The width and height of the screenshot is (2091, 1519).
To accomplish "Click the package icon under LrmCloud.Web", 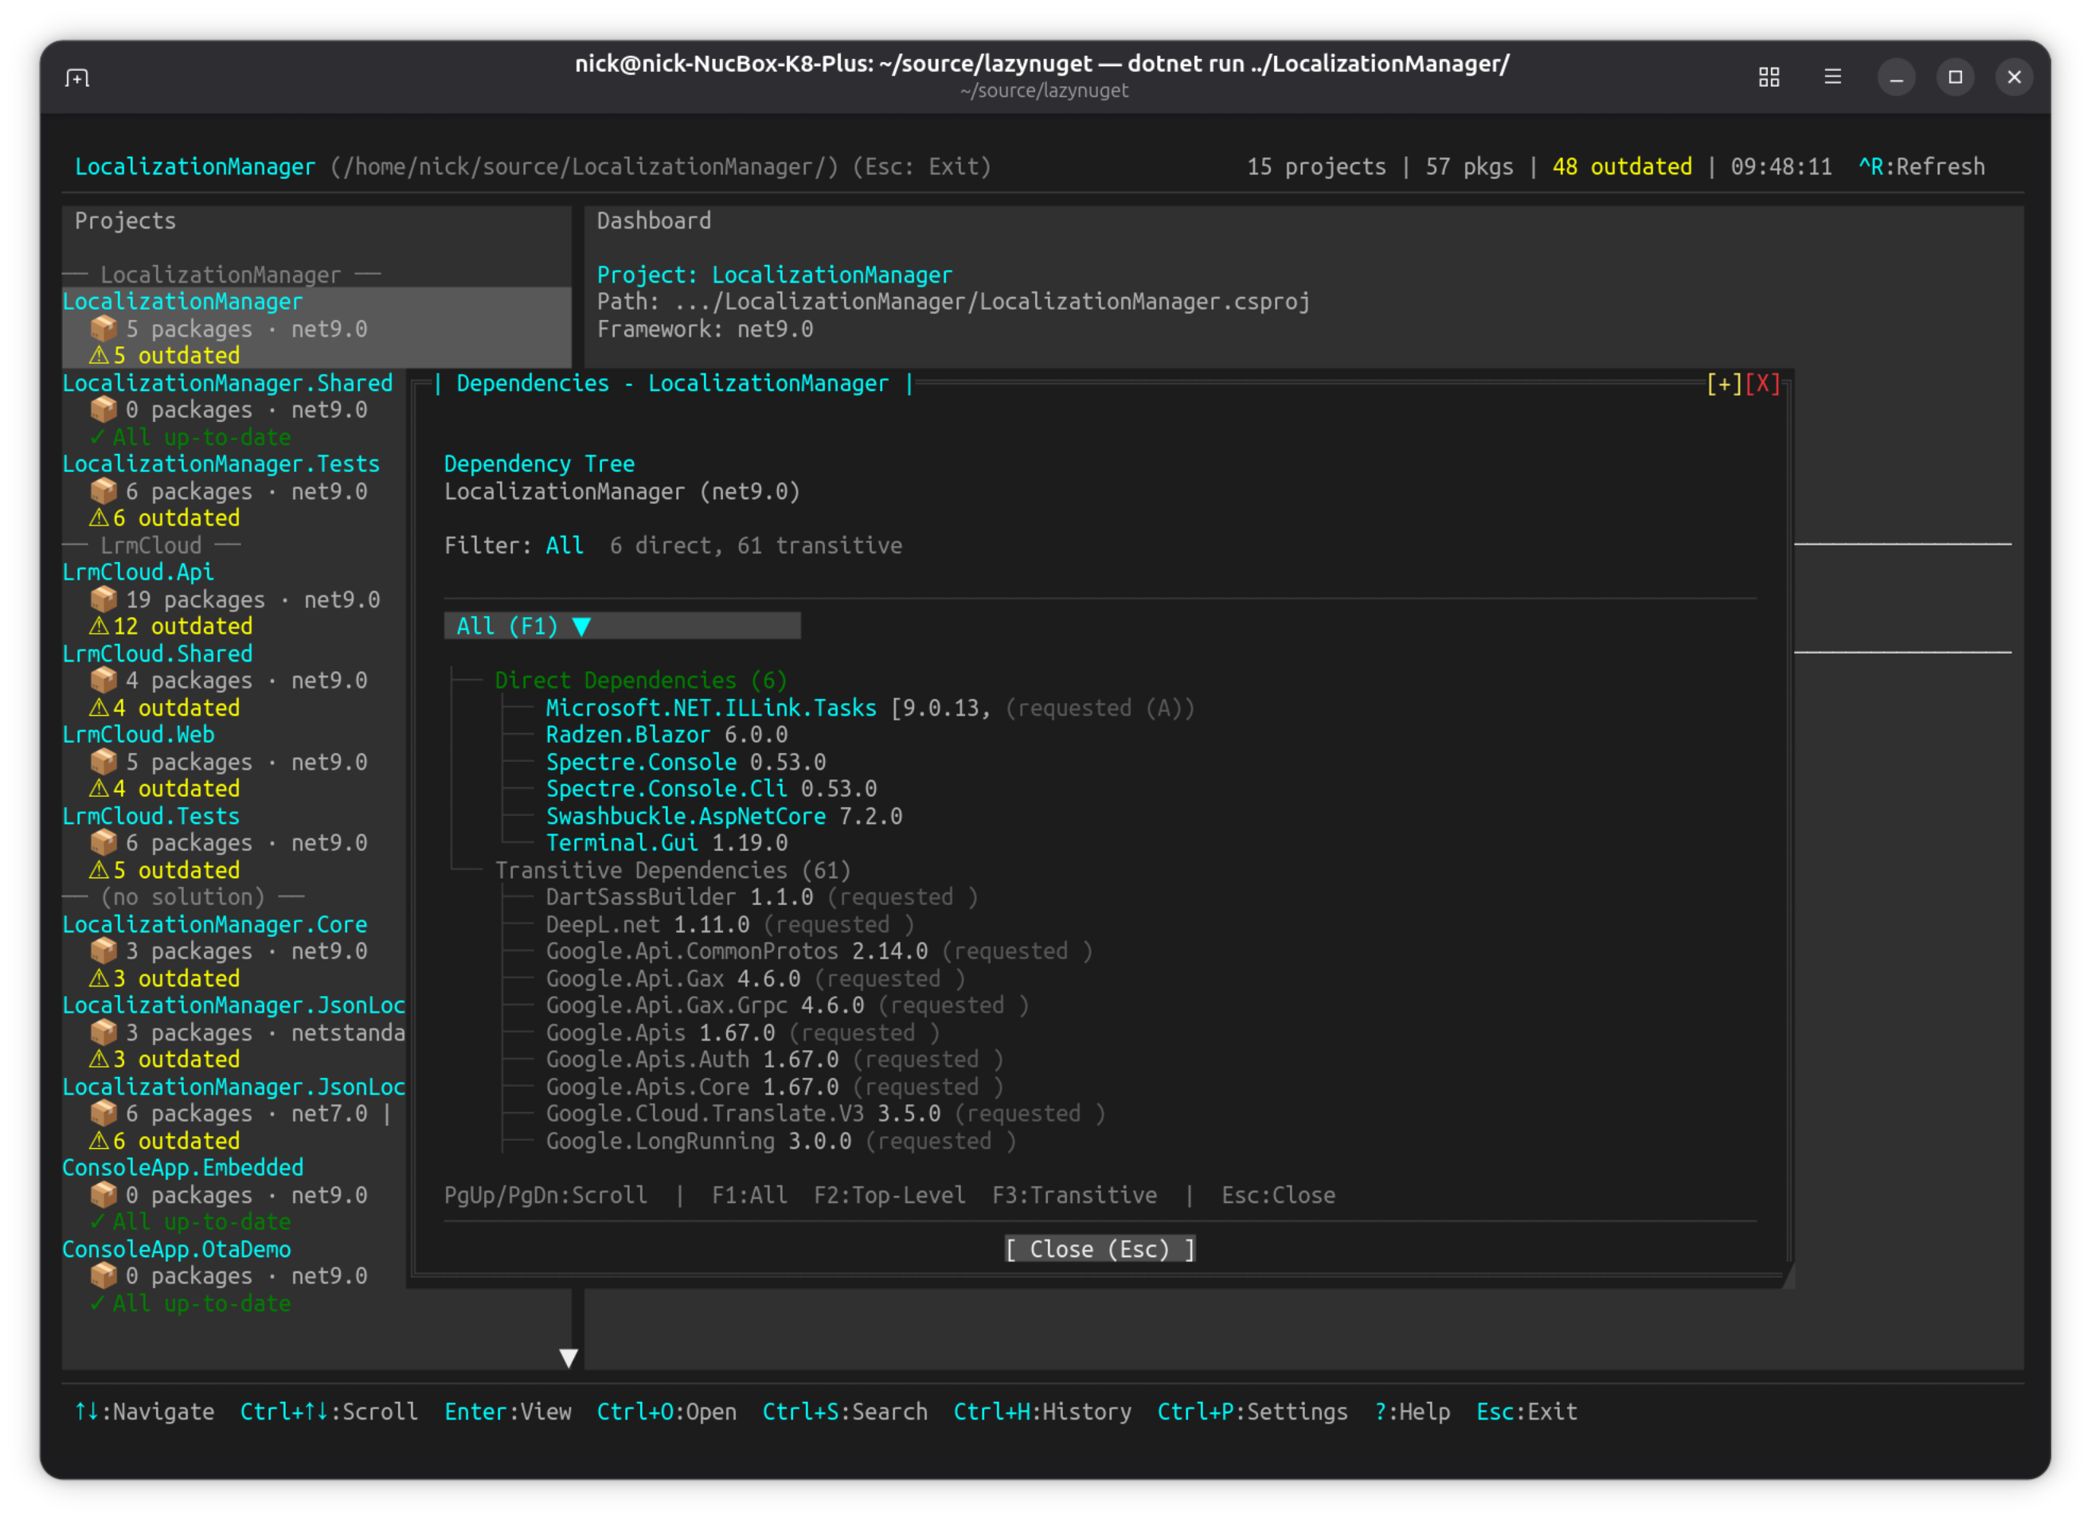I will coord(104,762).
